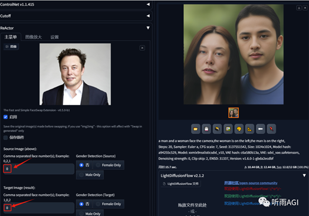Click the source face number input field

point(39,169)
